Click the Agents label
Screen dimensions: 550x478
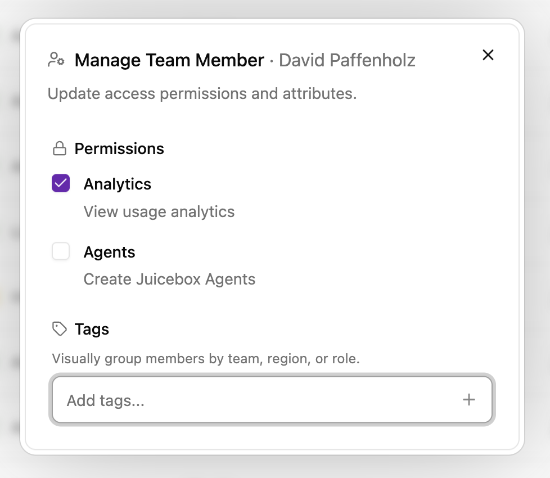click(110, 252)
